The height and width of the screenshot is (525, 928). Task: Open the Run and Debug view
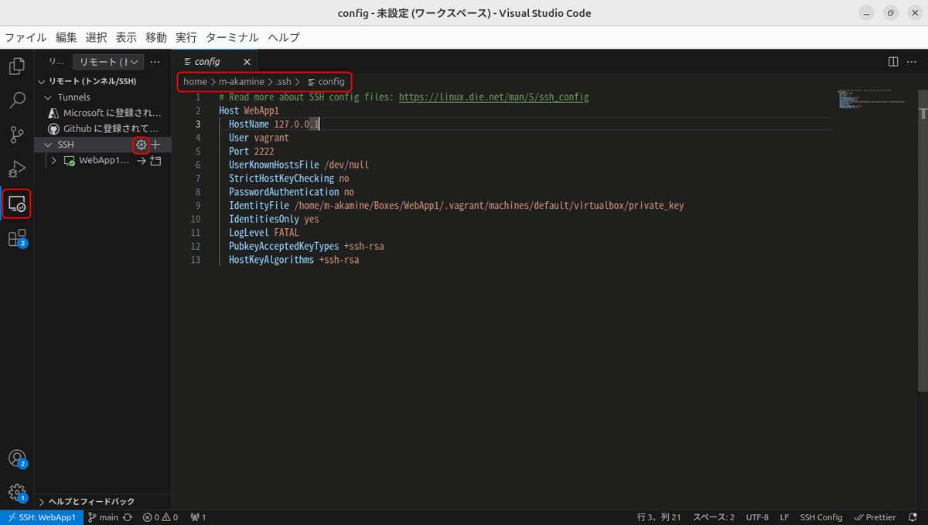tap(16, 169)
